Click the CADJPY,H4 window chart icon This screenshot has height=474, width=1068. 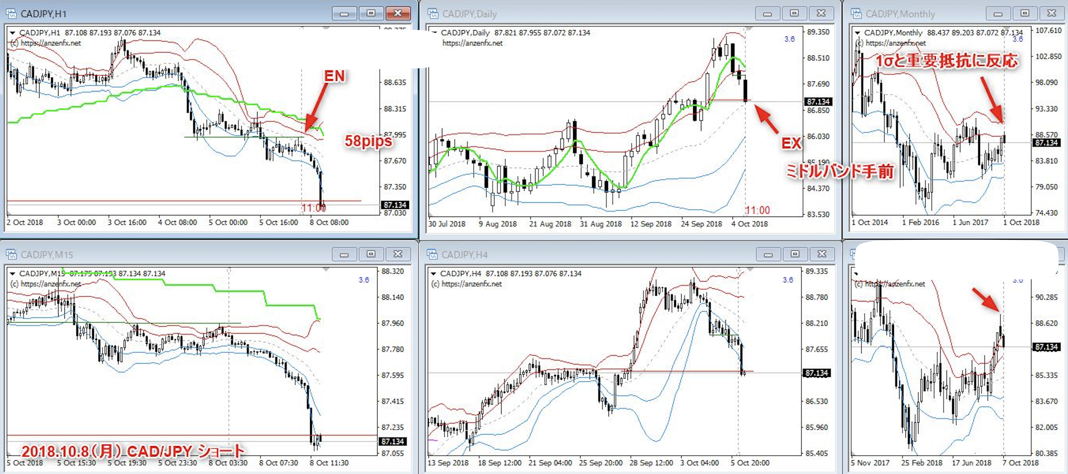click(x=432, y=254)
